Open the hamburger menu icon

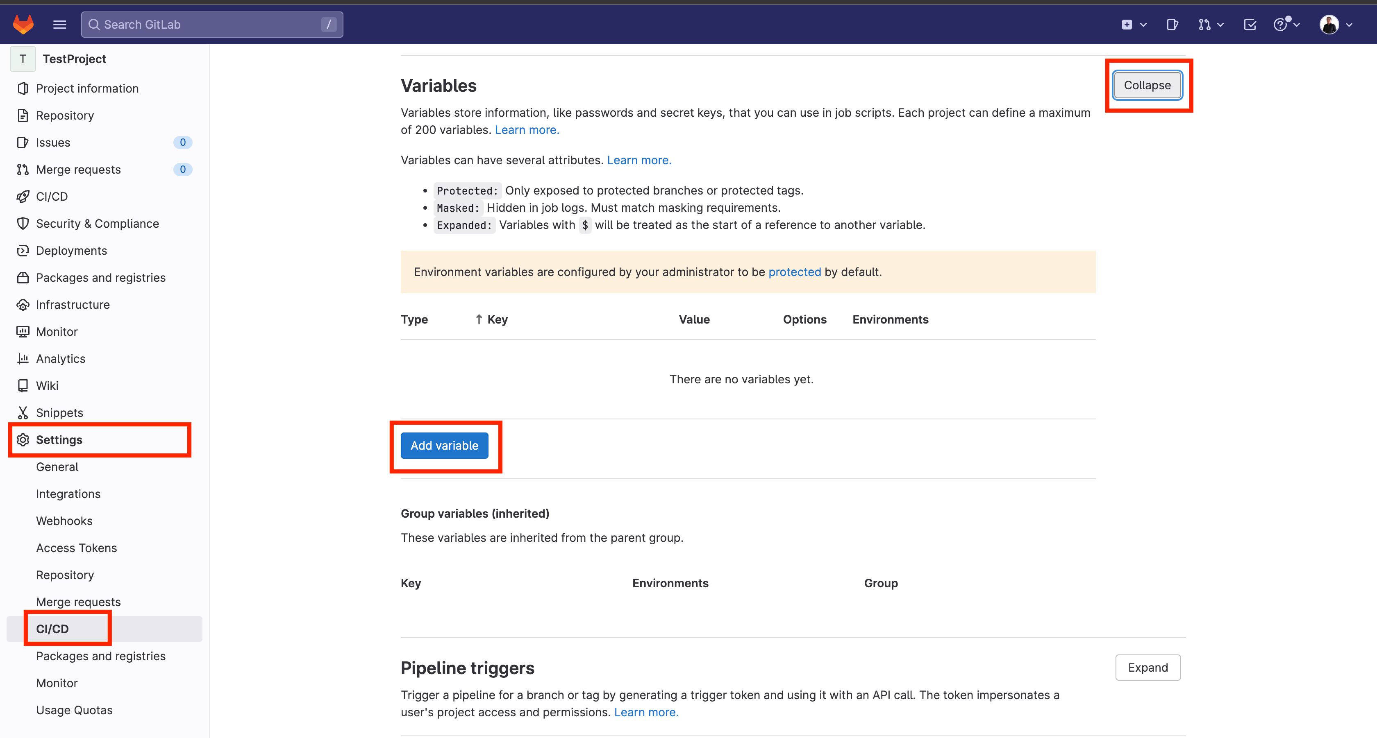click(59, 25)
